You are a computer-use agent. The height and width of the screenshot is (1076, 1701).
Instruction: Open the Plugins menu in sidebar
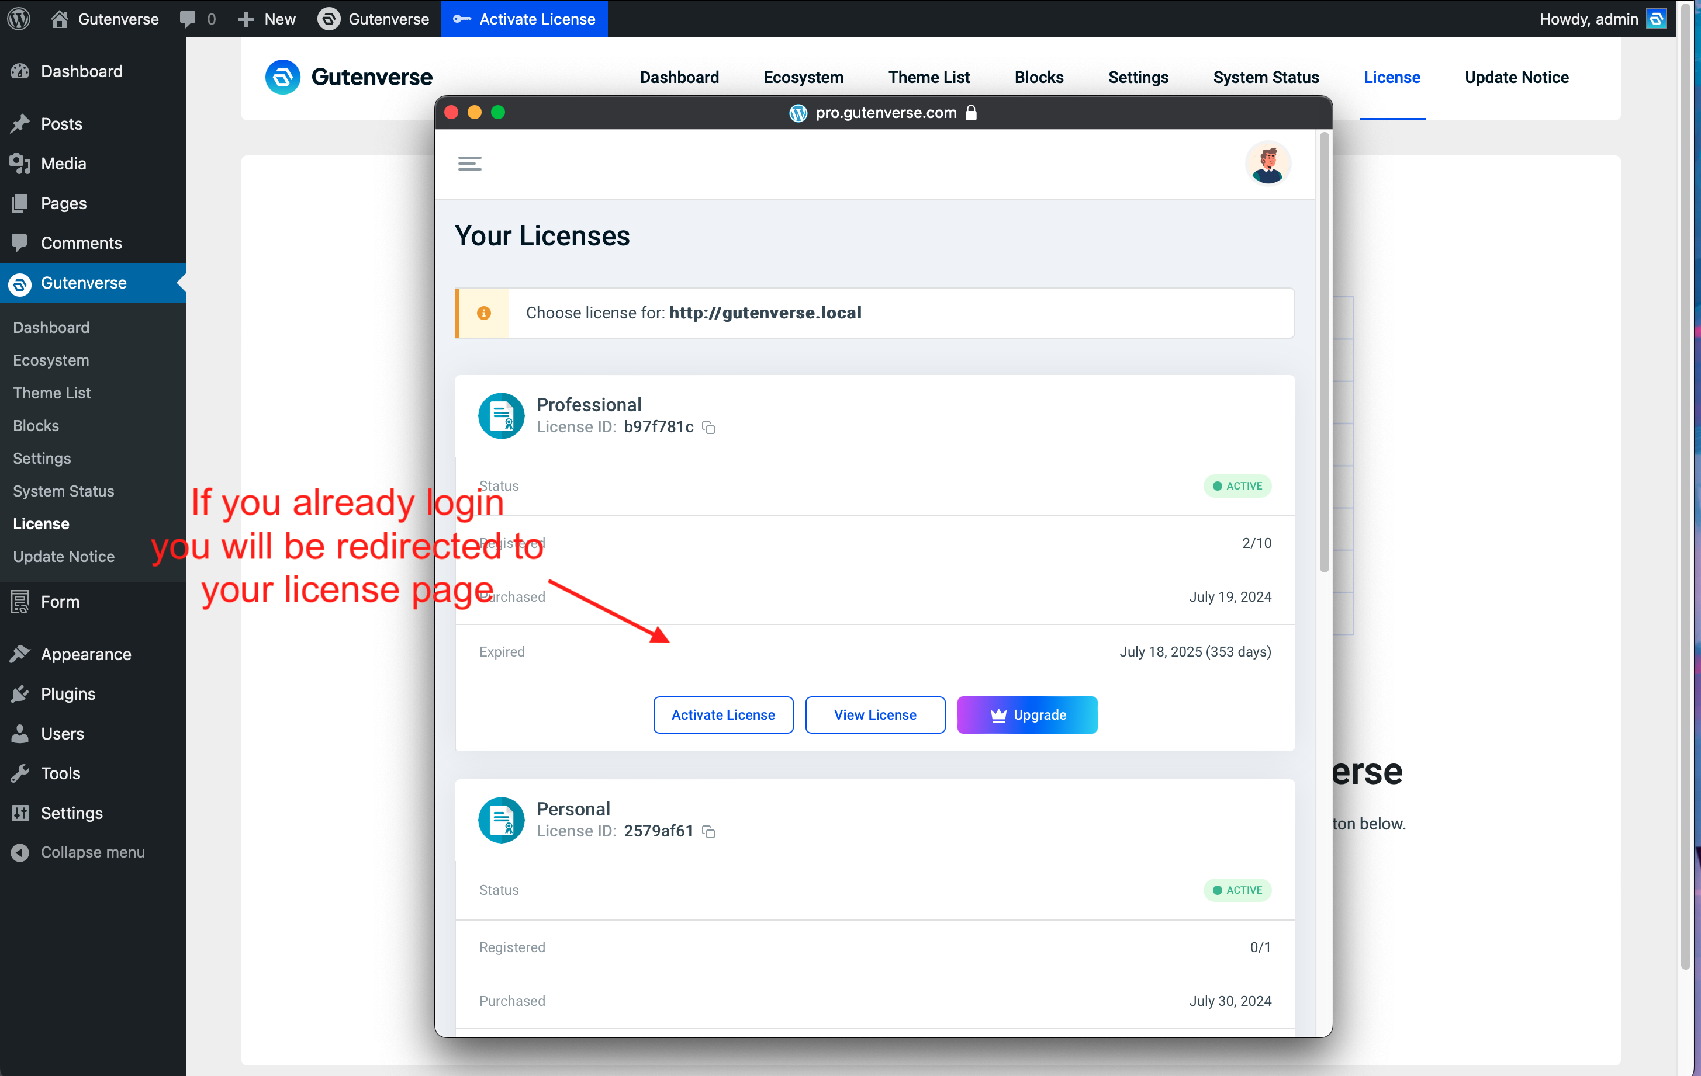click(68, 693)
